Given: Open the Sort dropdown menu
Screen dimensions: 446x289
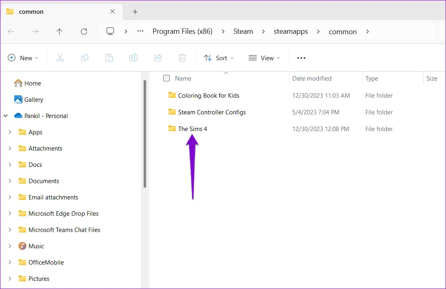Looking at the screenshot, I should point(219,58).
